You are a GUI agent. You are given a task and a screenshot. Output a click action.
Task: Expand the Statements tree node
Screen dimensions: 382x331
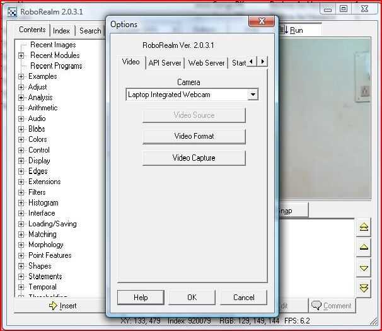click(21, 277)
